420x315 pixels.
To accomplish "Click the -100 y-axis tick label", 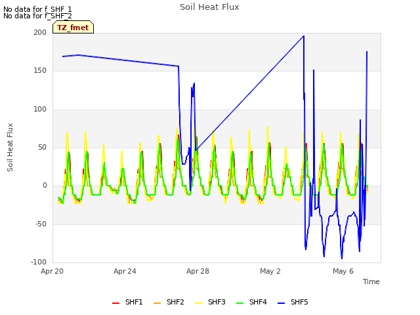I will click(39, 262).
